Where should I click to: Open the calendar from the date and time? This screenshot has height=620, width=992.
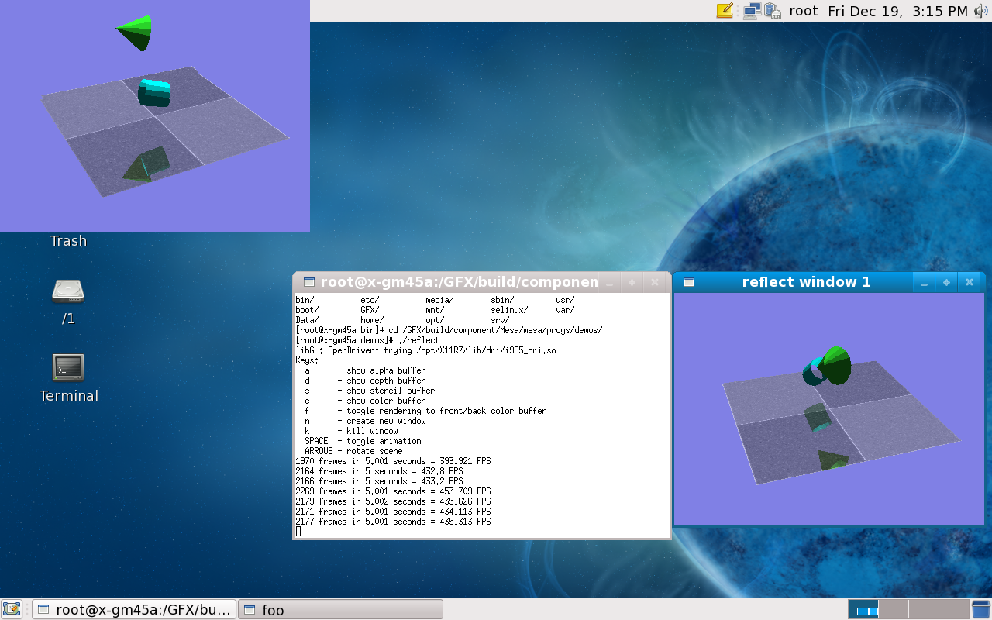(x=897, y=11)
